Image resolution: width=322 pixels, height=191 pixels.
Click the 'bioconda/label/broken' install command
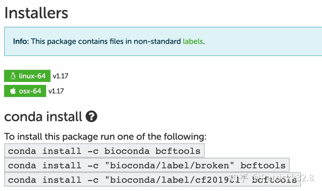click(147, 165)
